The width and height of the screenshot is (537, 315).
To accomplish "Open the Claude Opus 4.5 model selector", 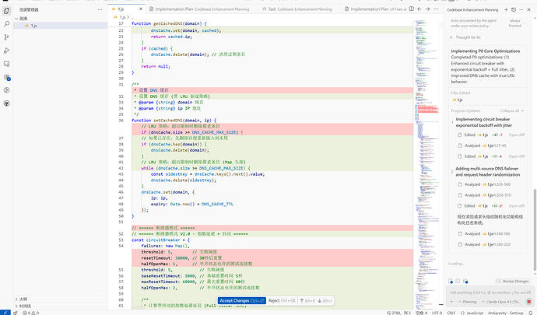I will pyautogui.click(x=501, y=302).
